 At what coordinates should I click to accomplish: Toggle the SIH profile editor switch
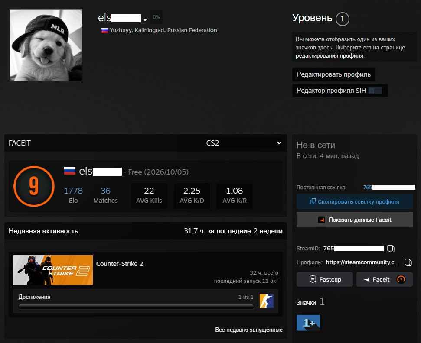coord(375,91)
